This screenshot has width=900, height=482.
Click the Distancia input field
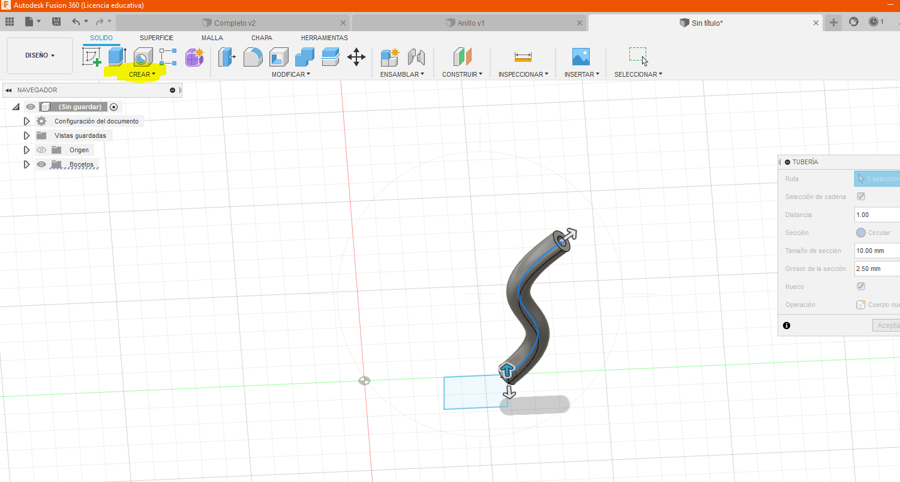click(877, 215)
